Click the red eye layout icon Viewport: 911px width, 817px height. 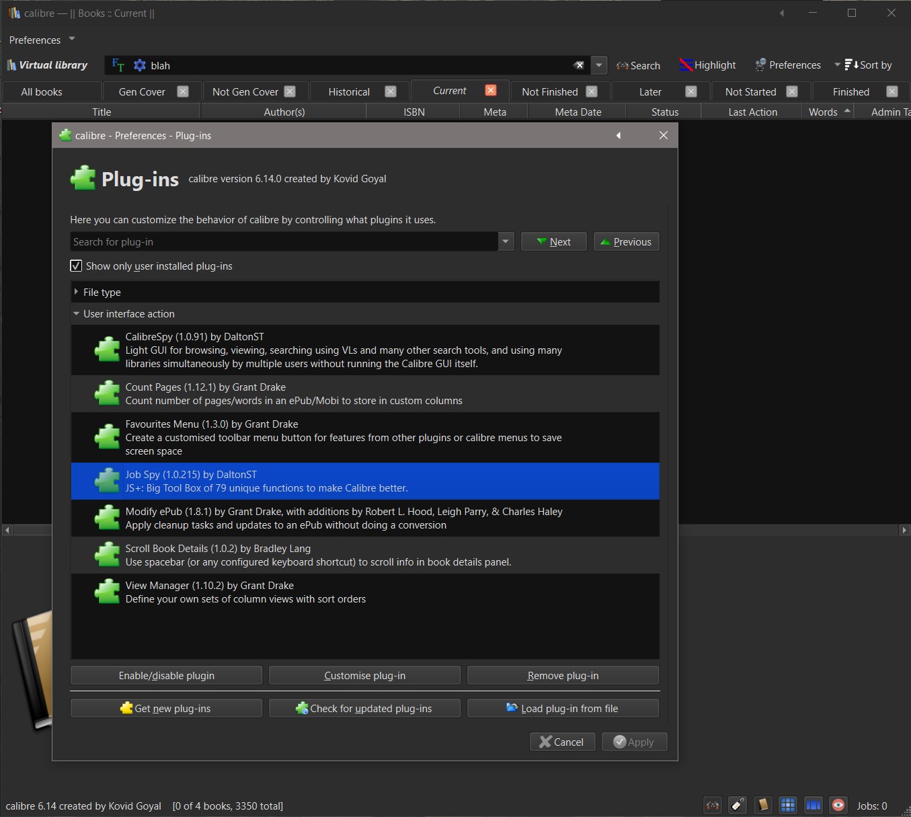(838, 805)
